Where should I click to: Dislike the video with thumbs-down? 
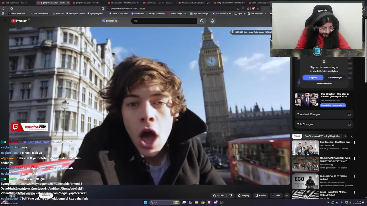pos(230,196)
